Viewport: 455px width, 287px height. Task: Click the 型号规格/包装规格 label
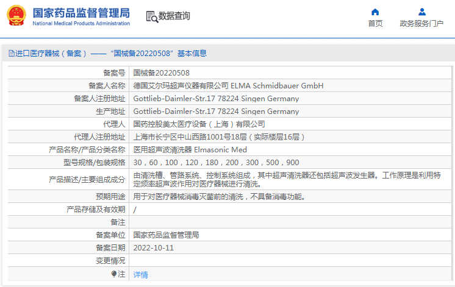[x=95, y=162]
